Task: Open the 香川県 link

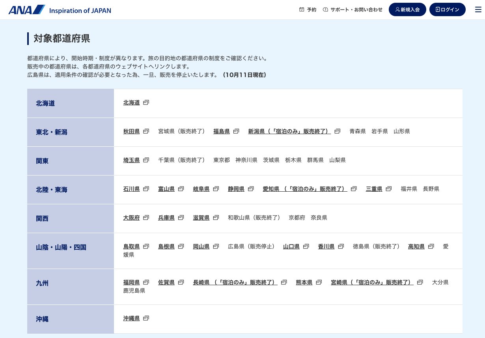Action: click(x=326, y=246)
